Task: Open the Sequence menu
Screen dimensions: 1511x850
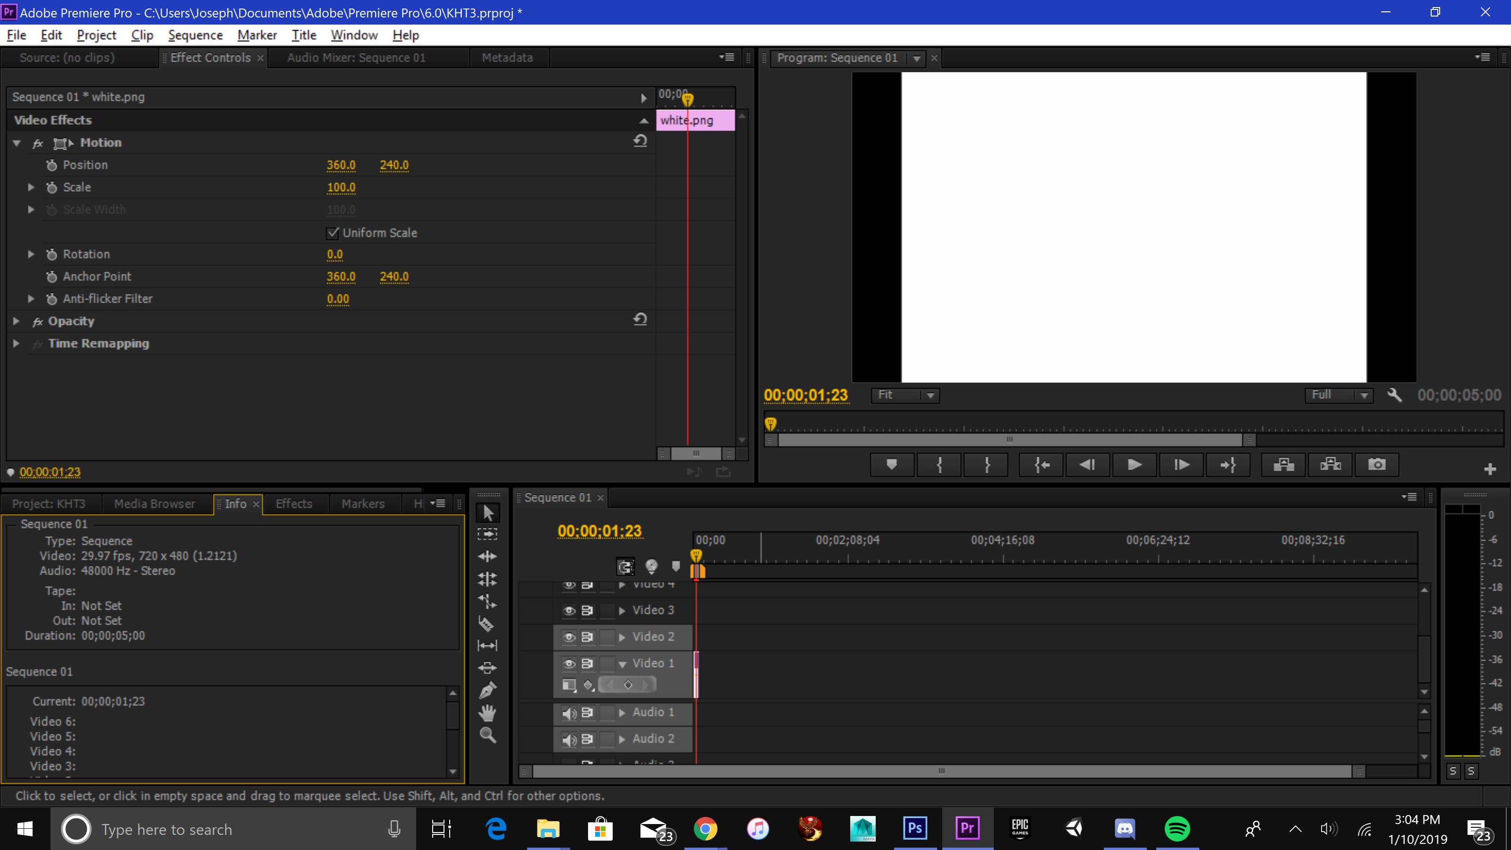Action: point(196,35)
